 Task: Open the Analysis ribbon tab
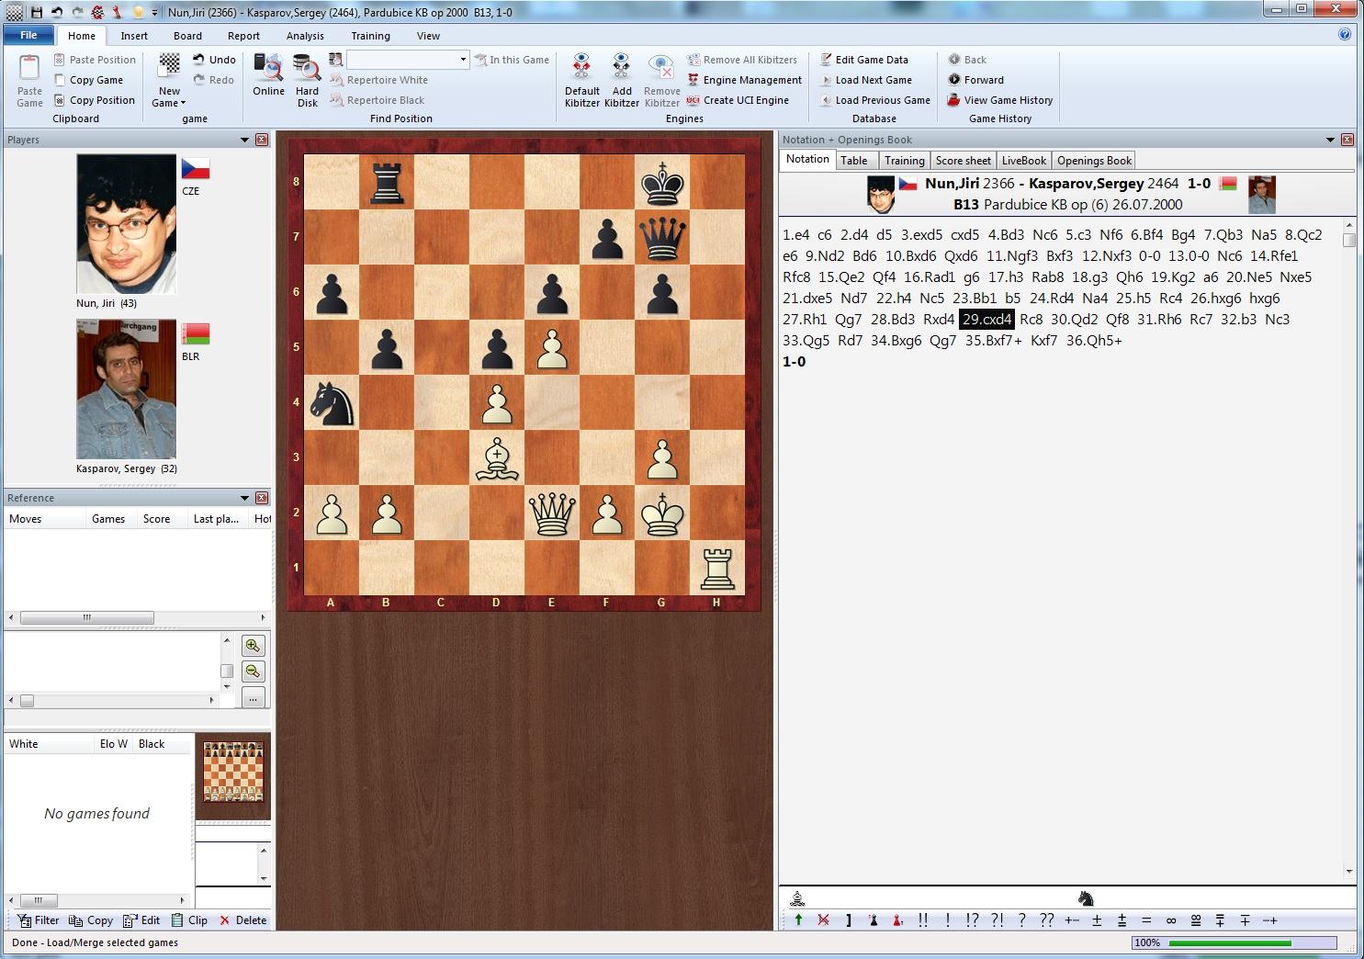[x=305, y=36]
